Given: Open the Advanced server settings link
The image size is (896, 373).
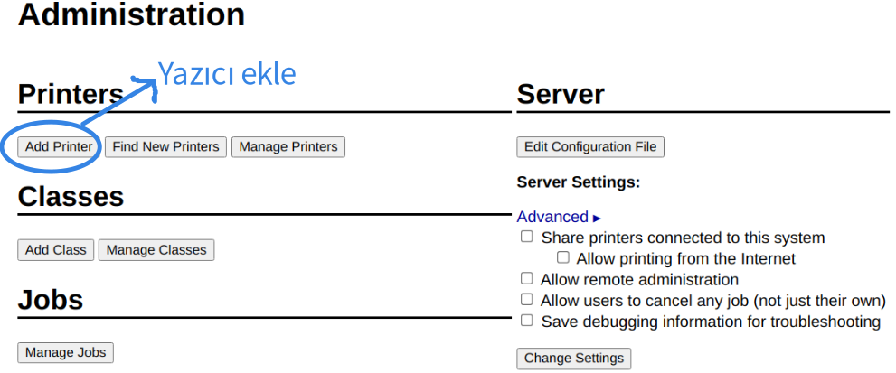Looking at the screenshot, I should pos(552,217).
